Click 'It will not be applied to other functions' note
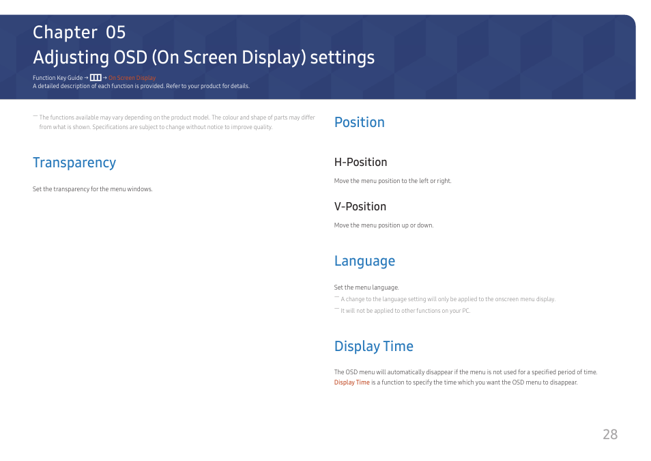 pos(405,311)
